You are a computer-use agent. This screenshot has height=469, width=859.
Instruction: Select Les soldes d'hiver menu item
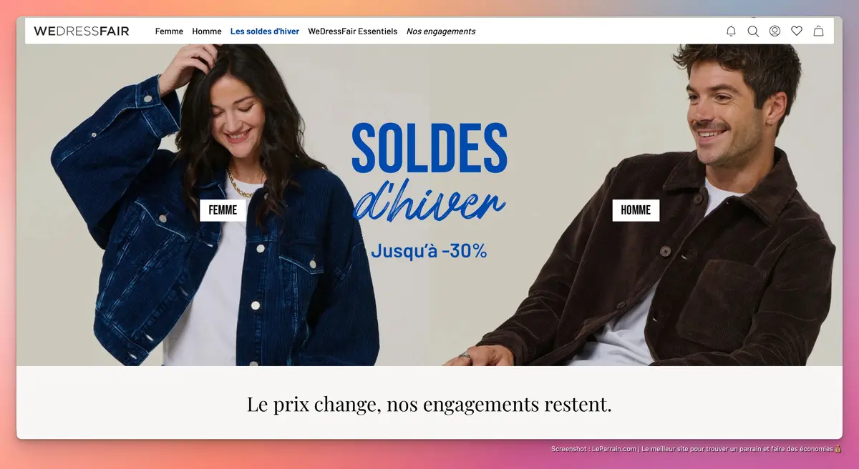265,31
